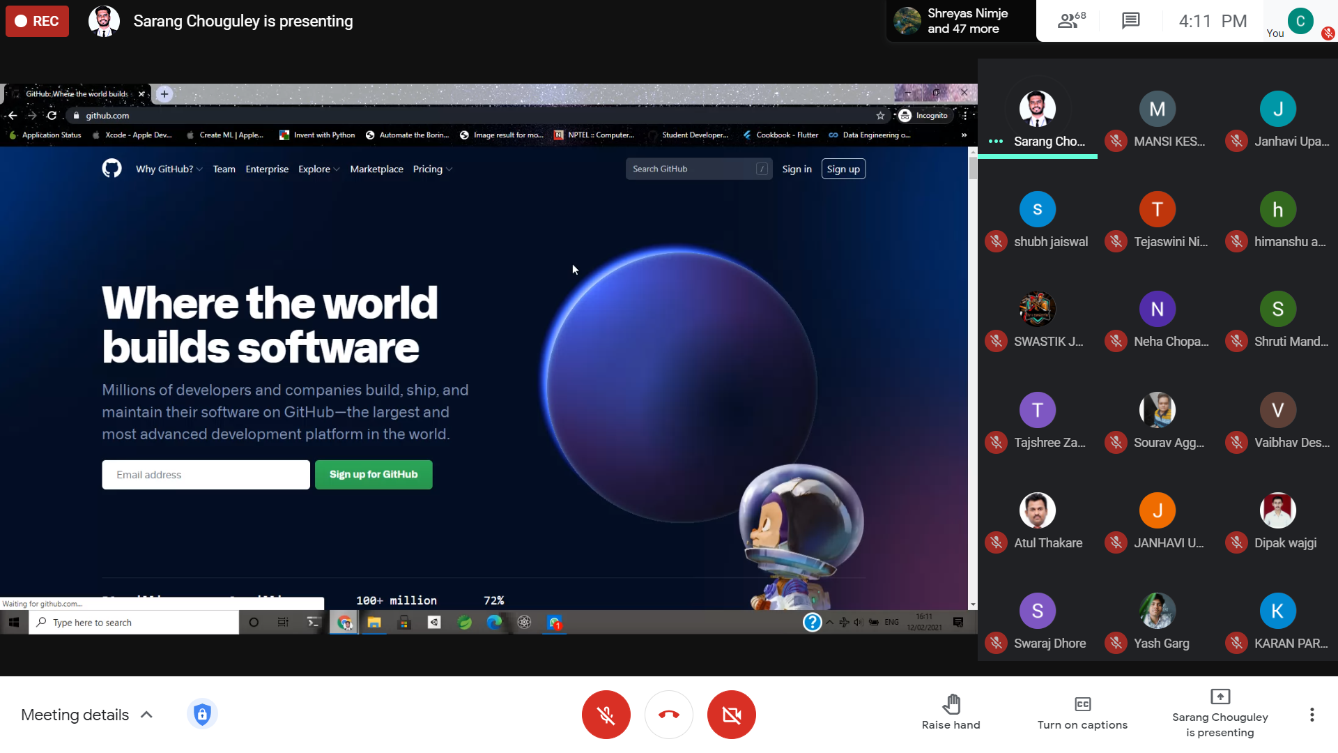Click the Sign in link
1338x753 pixels.
point(797,169)
